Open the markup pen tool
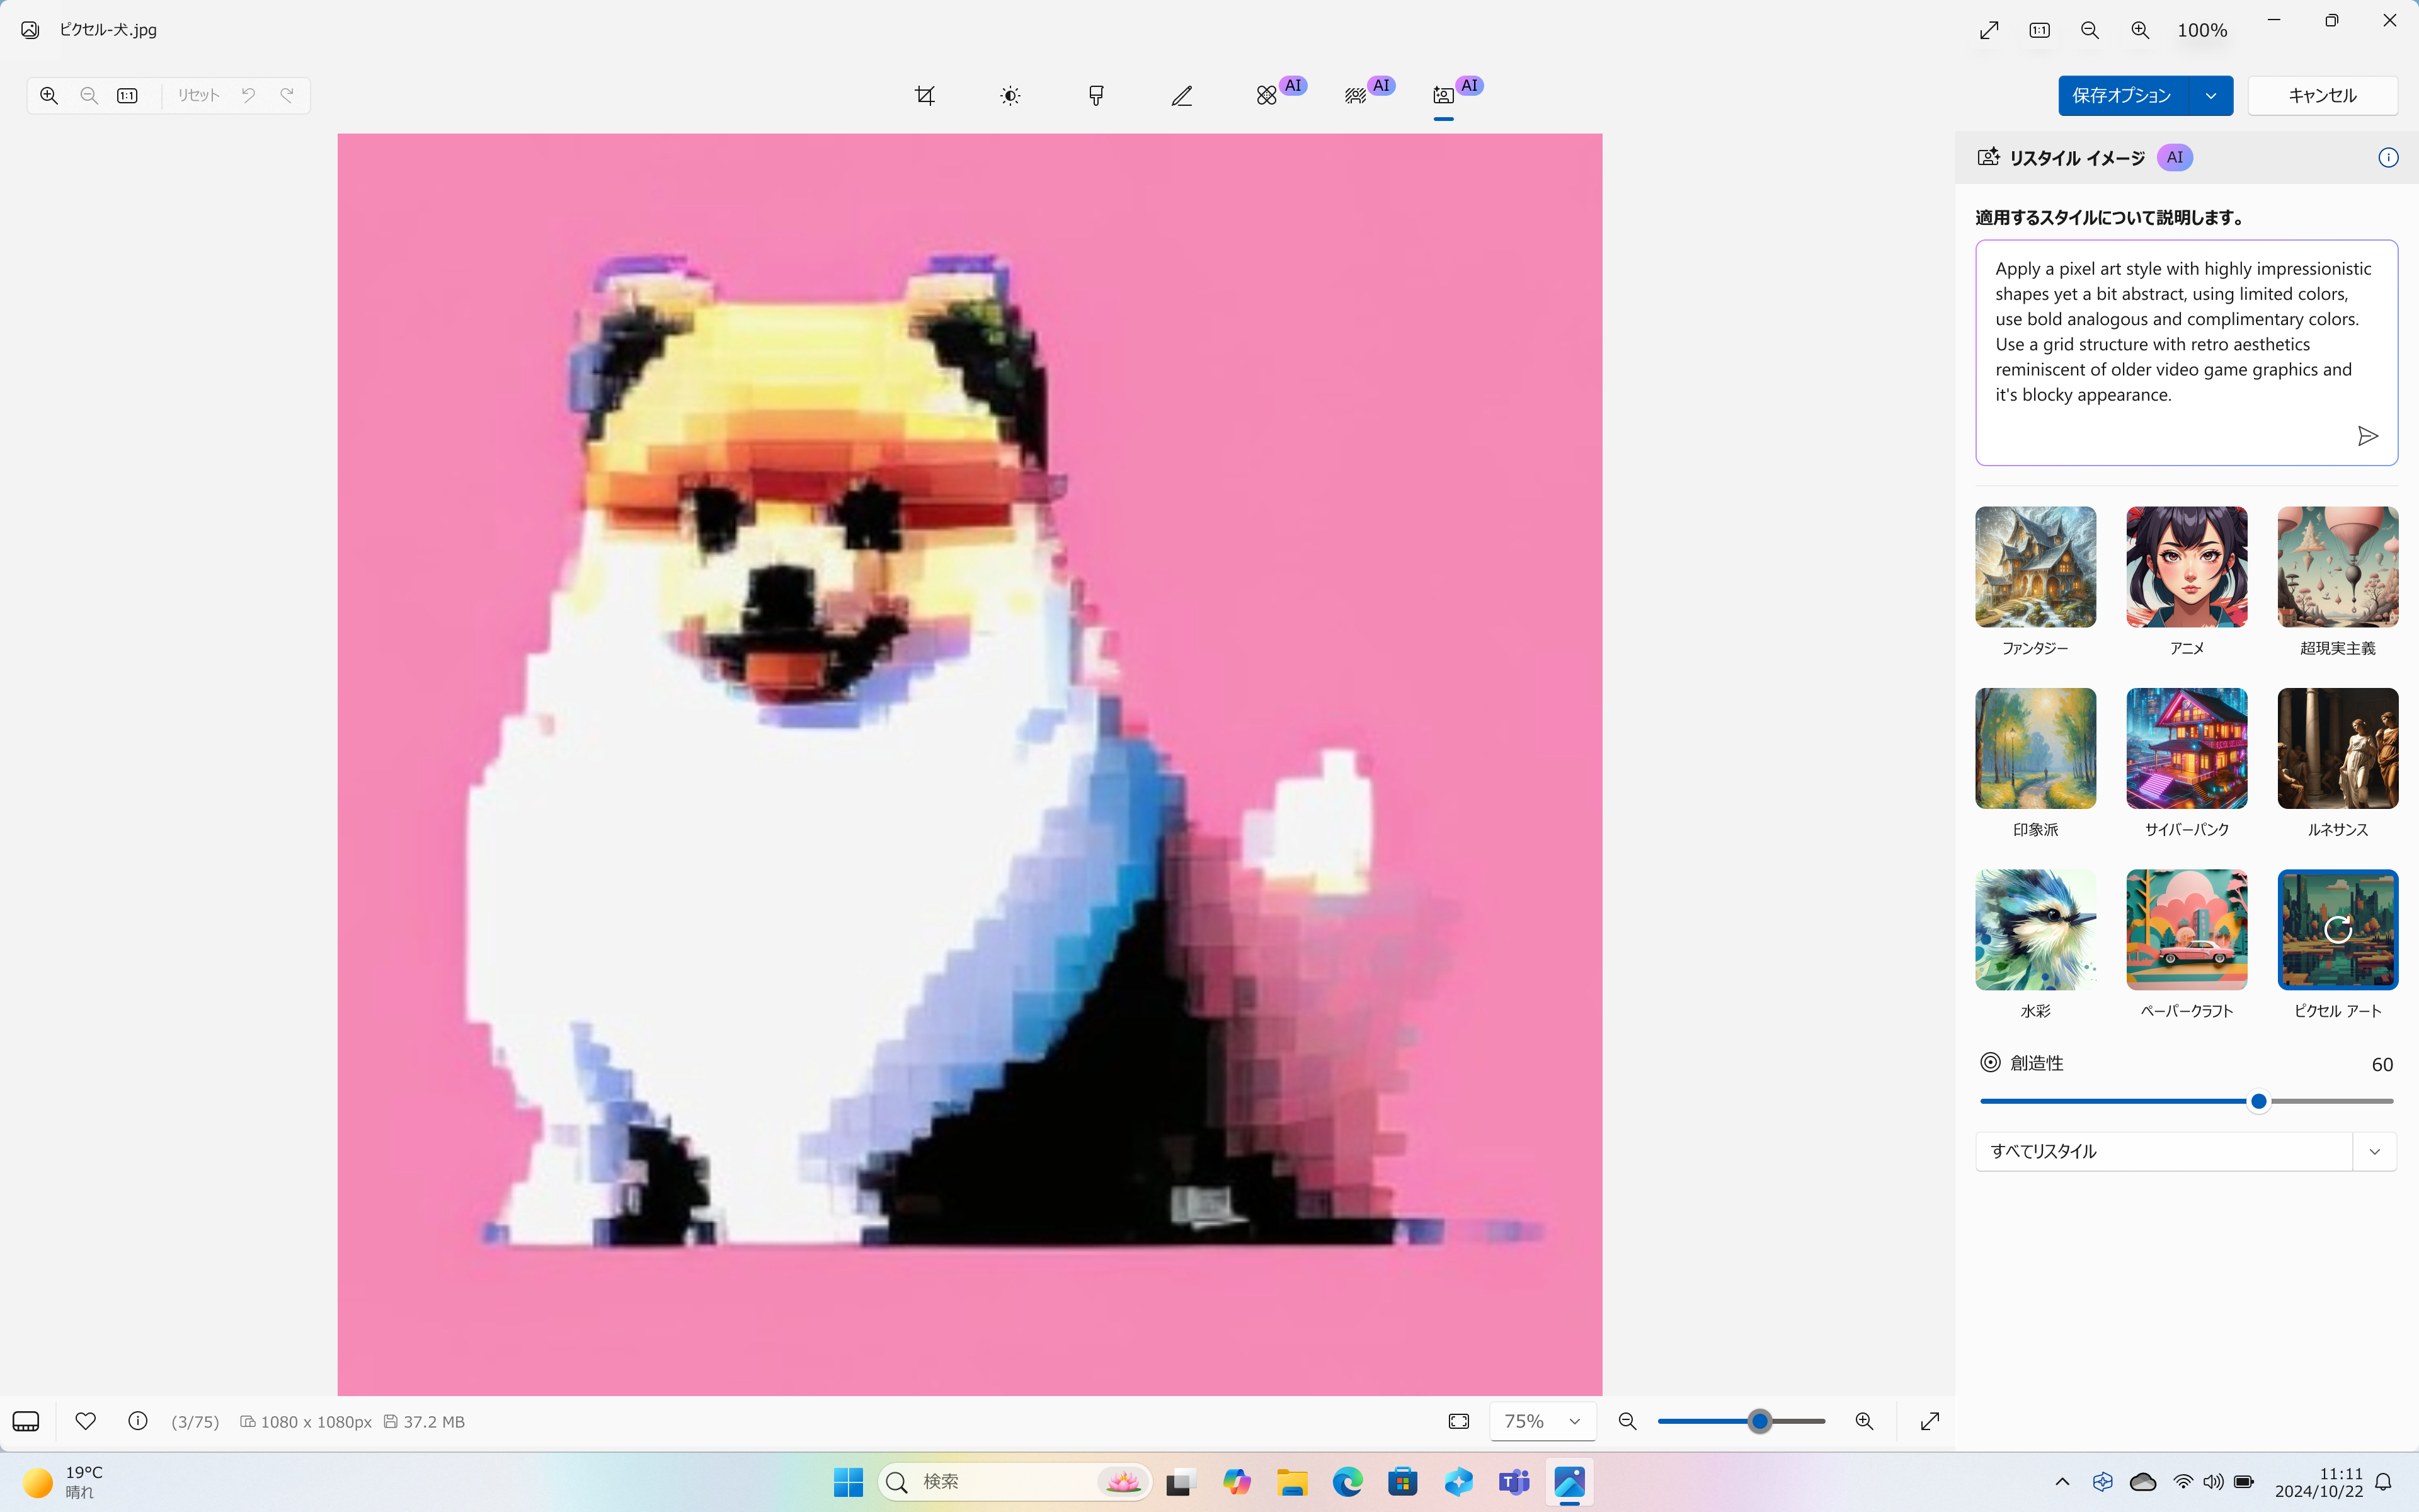Image resolution: width=2419 pixels, height=1512 pixels. click(1182, 96)
